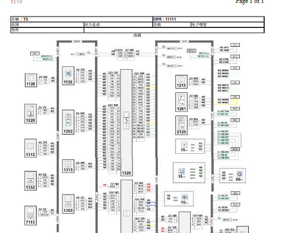Select the 4V BA connector label of 2120
292x233 pixels.
[x=194, y=119]
